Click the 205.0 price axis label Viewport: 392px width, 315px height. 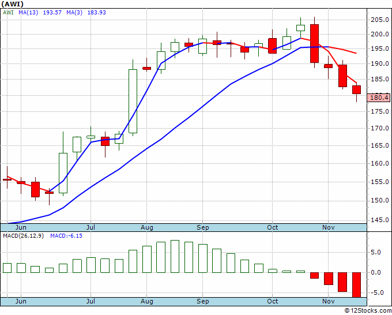point(379,20)
